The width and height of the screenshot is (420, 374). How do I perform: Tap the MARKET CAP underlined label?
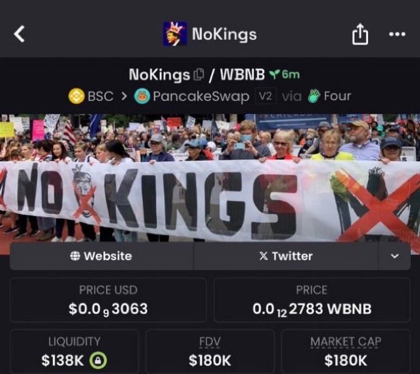click(x=346, y=342)
